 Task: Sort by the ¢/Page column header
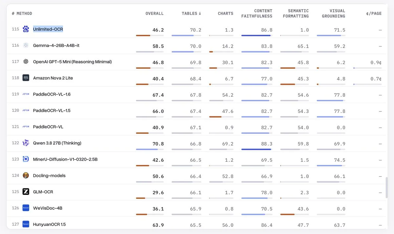pos(374,13)
